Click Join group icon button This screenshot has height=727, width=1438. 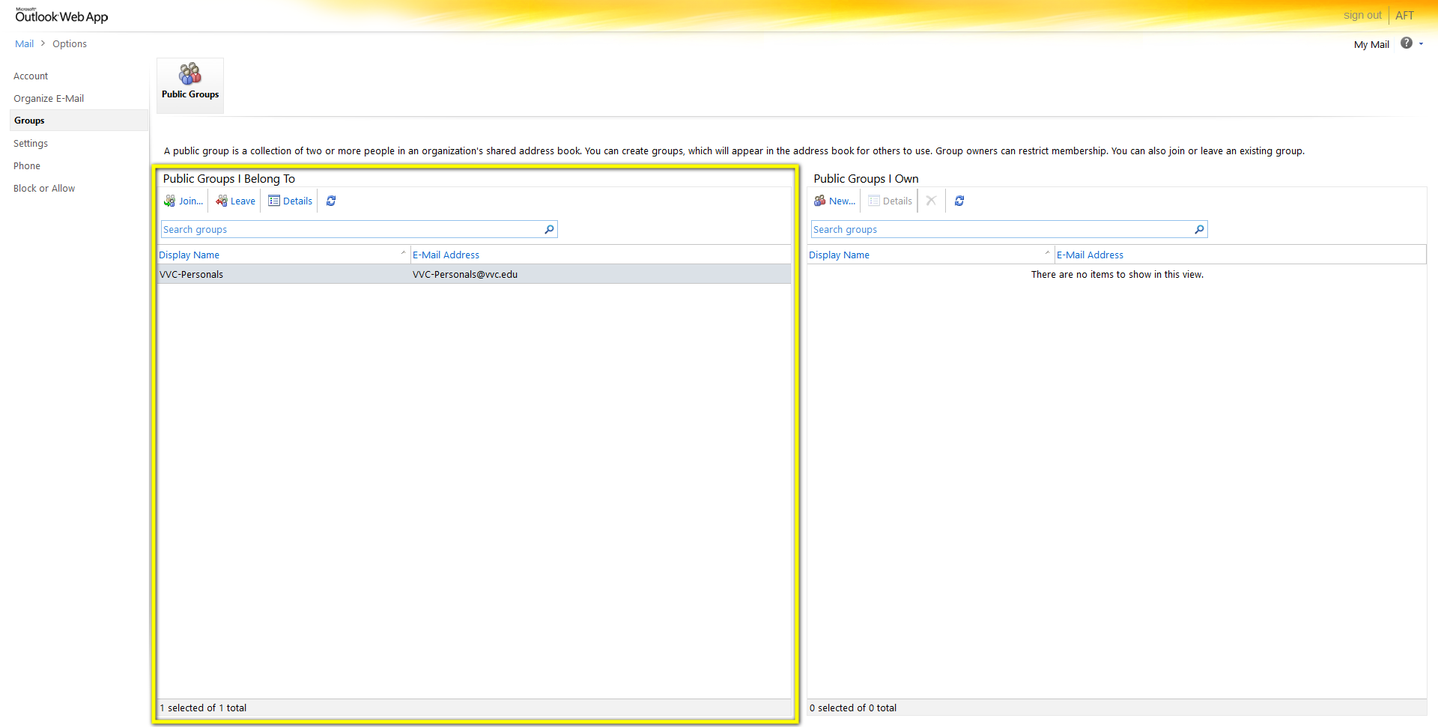(183, 201)
